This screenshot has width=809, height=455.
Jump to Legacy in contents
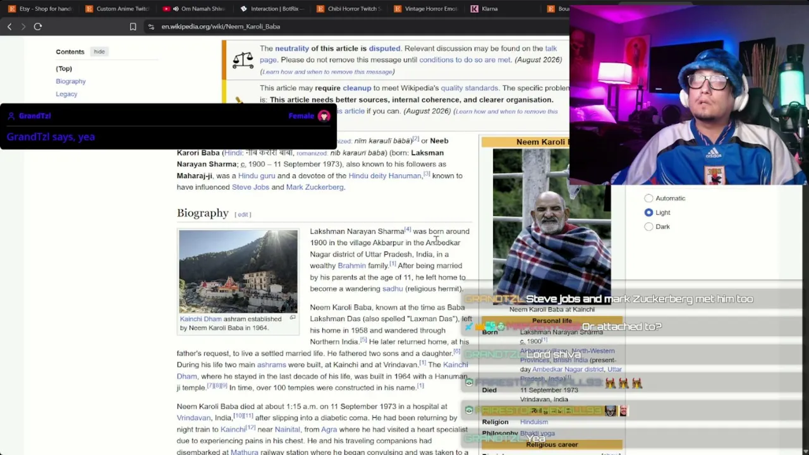pyautogui.click(x=66, y=94)
